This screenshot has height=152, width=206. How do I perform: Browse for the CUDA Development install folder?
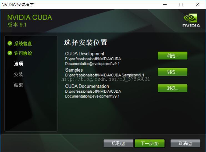click(172, 56)
